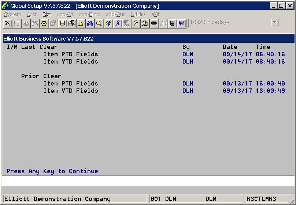Click the dashed-rectangle select icon
This screenshot has height=205, width=296.
16,23
